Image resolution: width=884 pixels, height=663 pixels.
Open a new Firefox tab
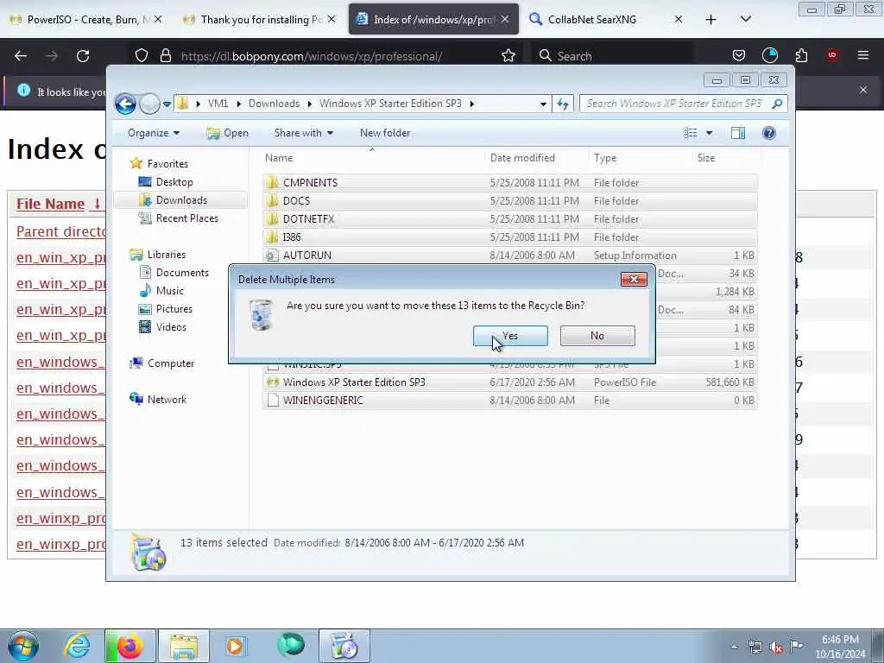711,20
